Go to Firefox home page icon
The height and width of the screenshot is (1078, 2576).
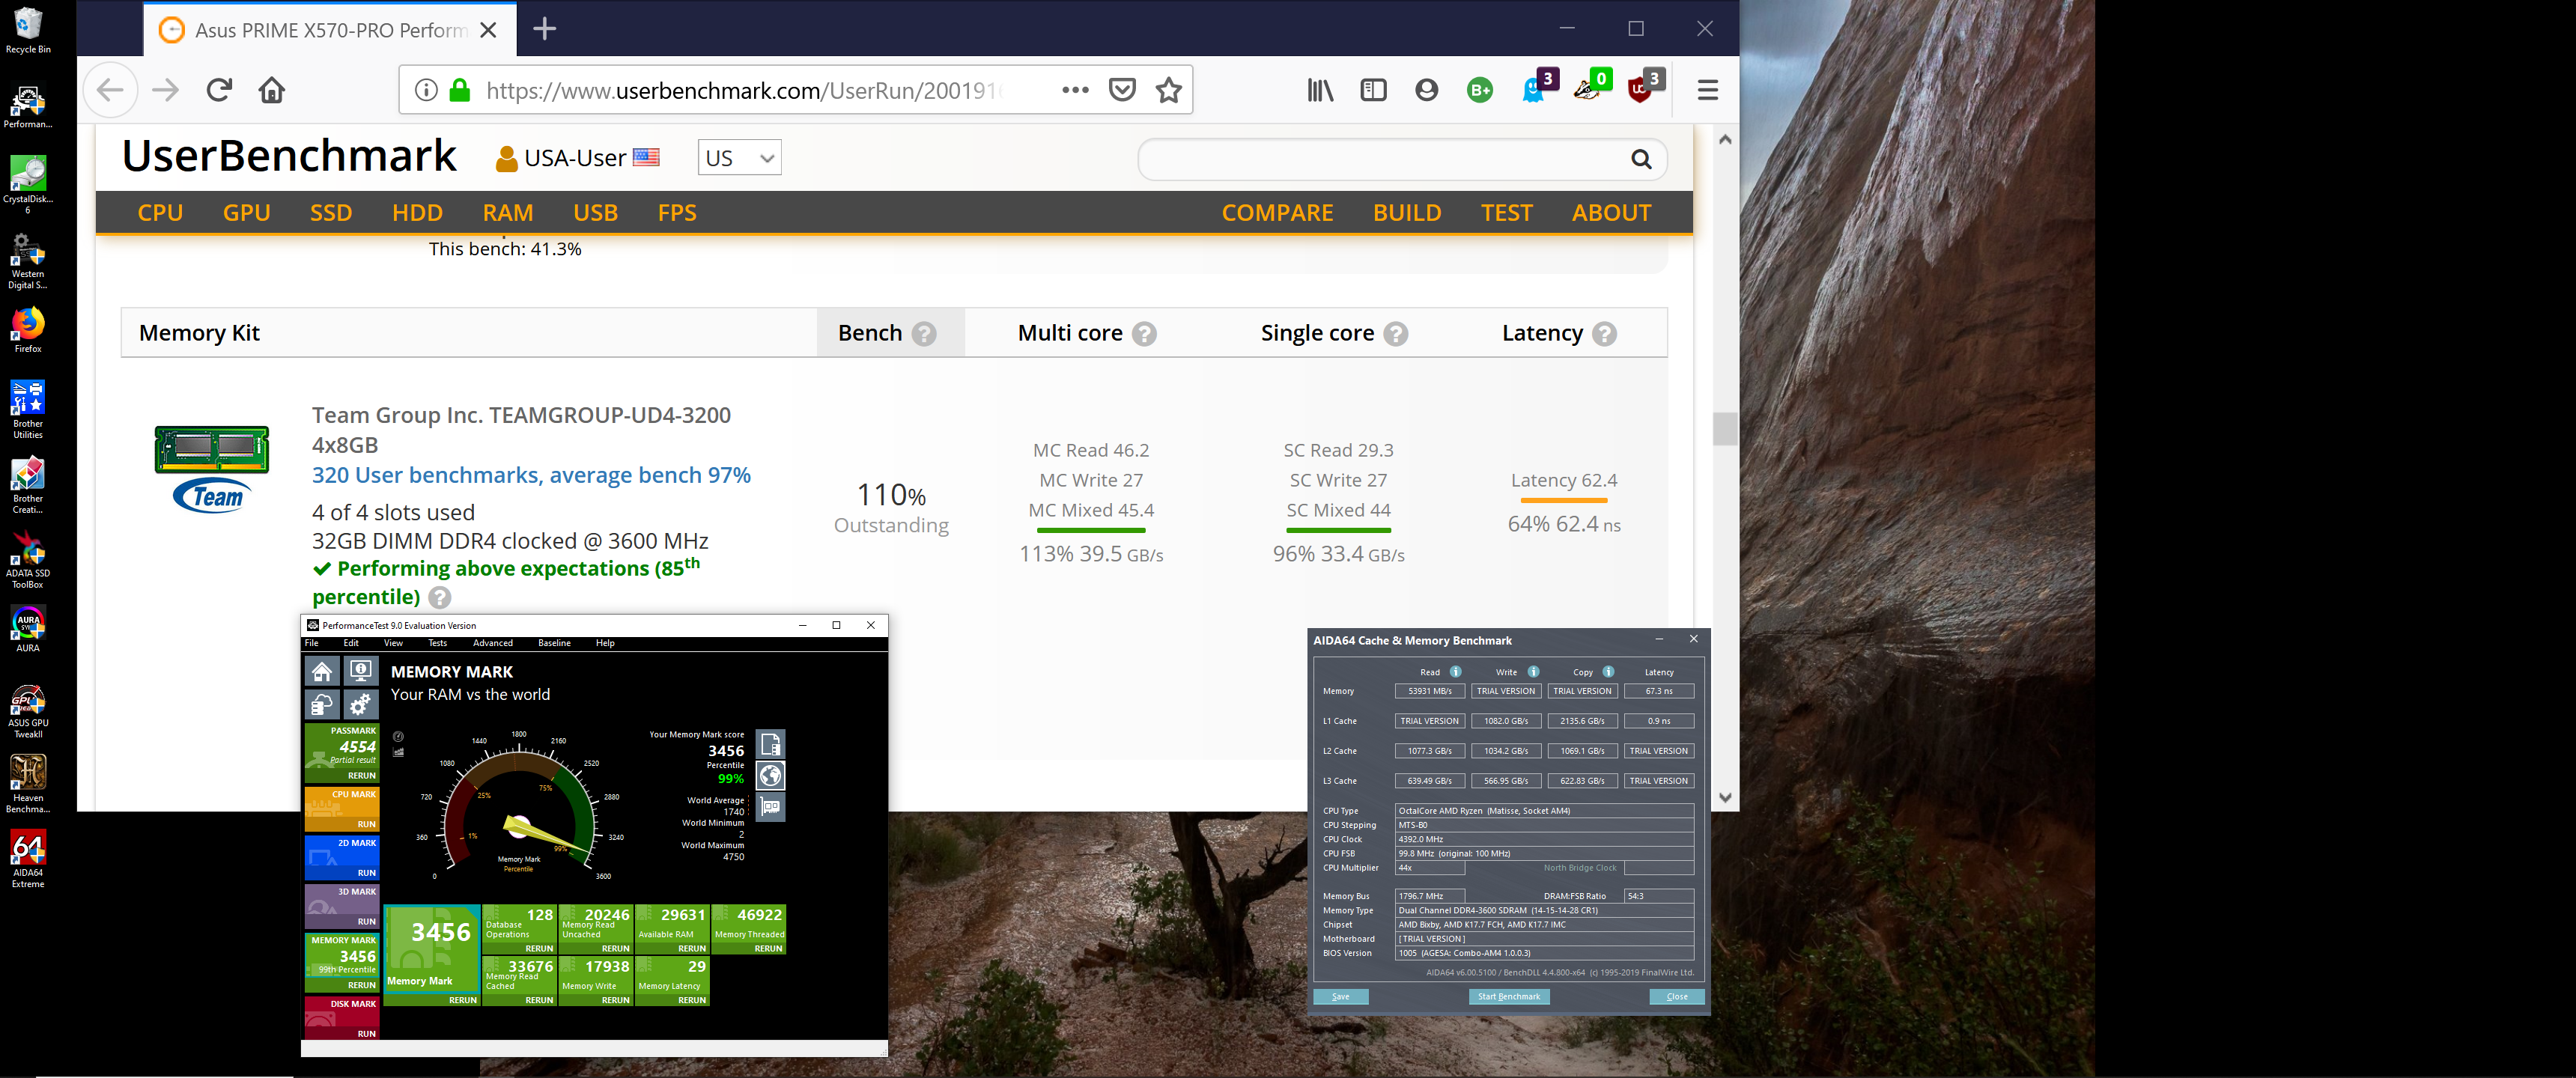[x=272, y=90]
